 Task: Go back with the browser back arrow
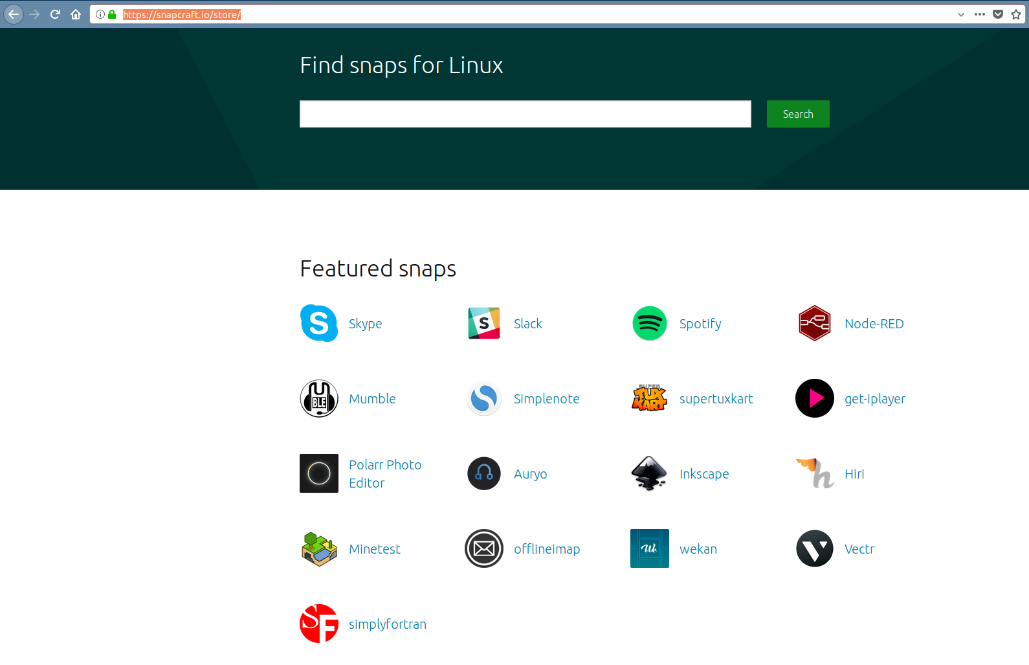[14, 14]
